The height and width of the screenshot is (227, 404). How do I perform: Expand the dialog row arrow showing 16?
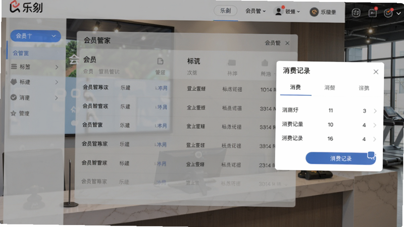374,139
